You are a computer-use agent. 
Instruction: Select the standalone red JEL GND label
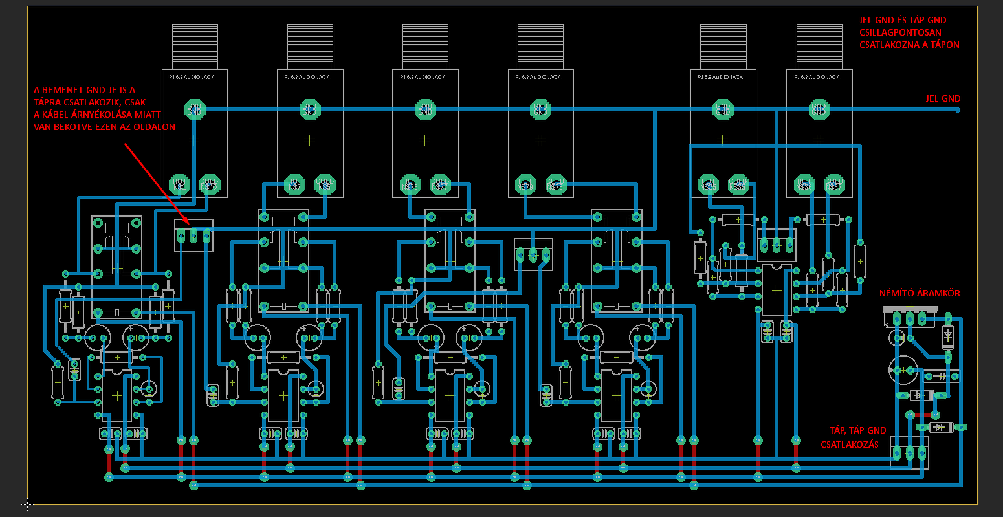click(x=943, y=99)
